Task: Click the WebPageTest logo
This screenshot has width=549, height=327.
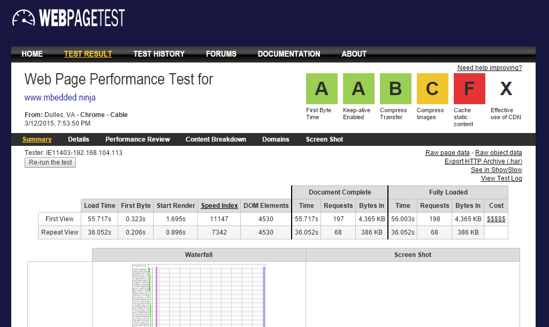Action: pos(68,18)
